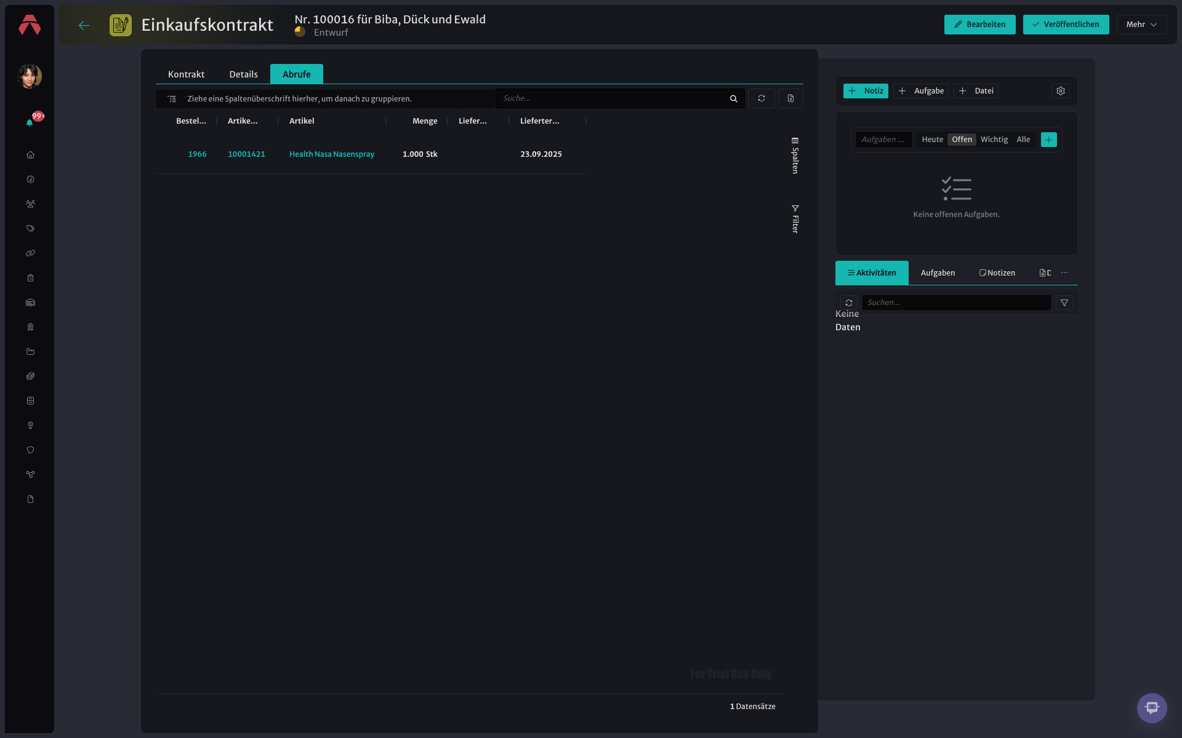The width and height of the screenshot is (1182, 738).
Task: Add a new Aufgabe
Action: pos(921,91)
